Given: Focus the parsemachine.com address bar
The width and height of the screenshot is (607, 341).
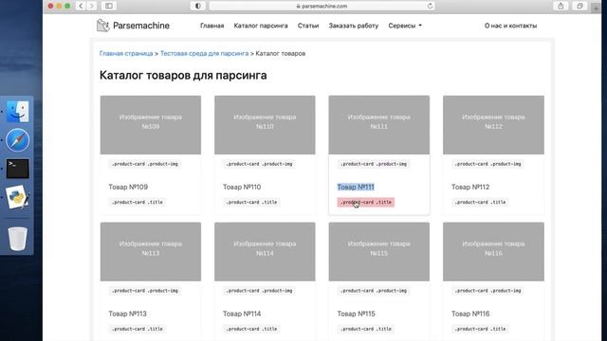Looking at the screenshot, I should pyautogui.click(x=322, y=6).
